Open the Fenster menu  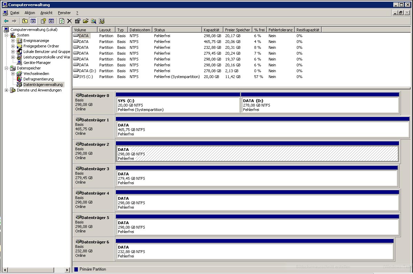click(64, 13)
